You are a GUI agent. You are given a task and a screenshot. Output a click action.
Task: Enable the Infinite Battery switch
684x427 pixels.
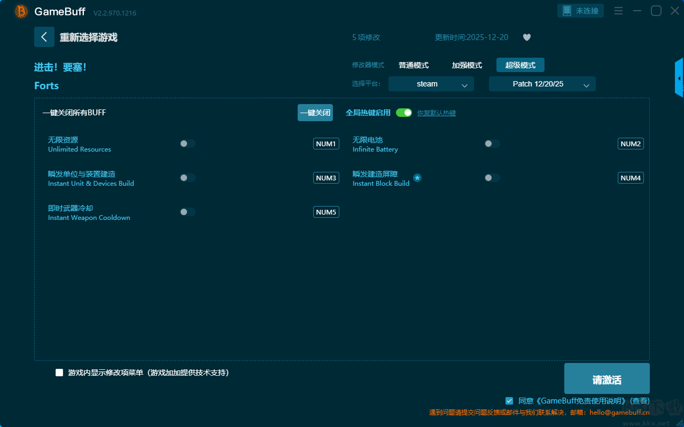(x=492, y=144)
